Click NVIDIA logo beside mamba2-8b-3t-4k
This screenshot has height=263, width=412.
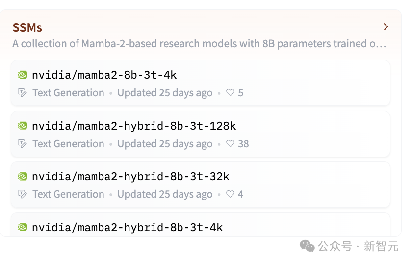coord(22,75)
